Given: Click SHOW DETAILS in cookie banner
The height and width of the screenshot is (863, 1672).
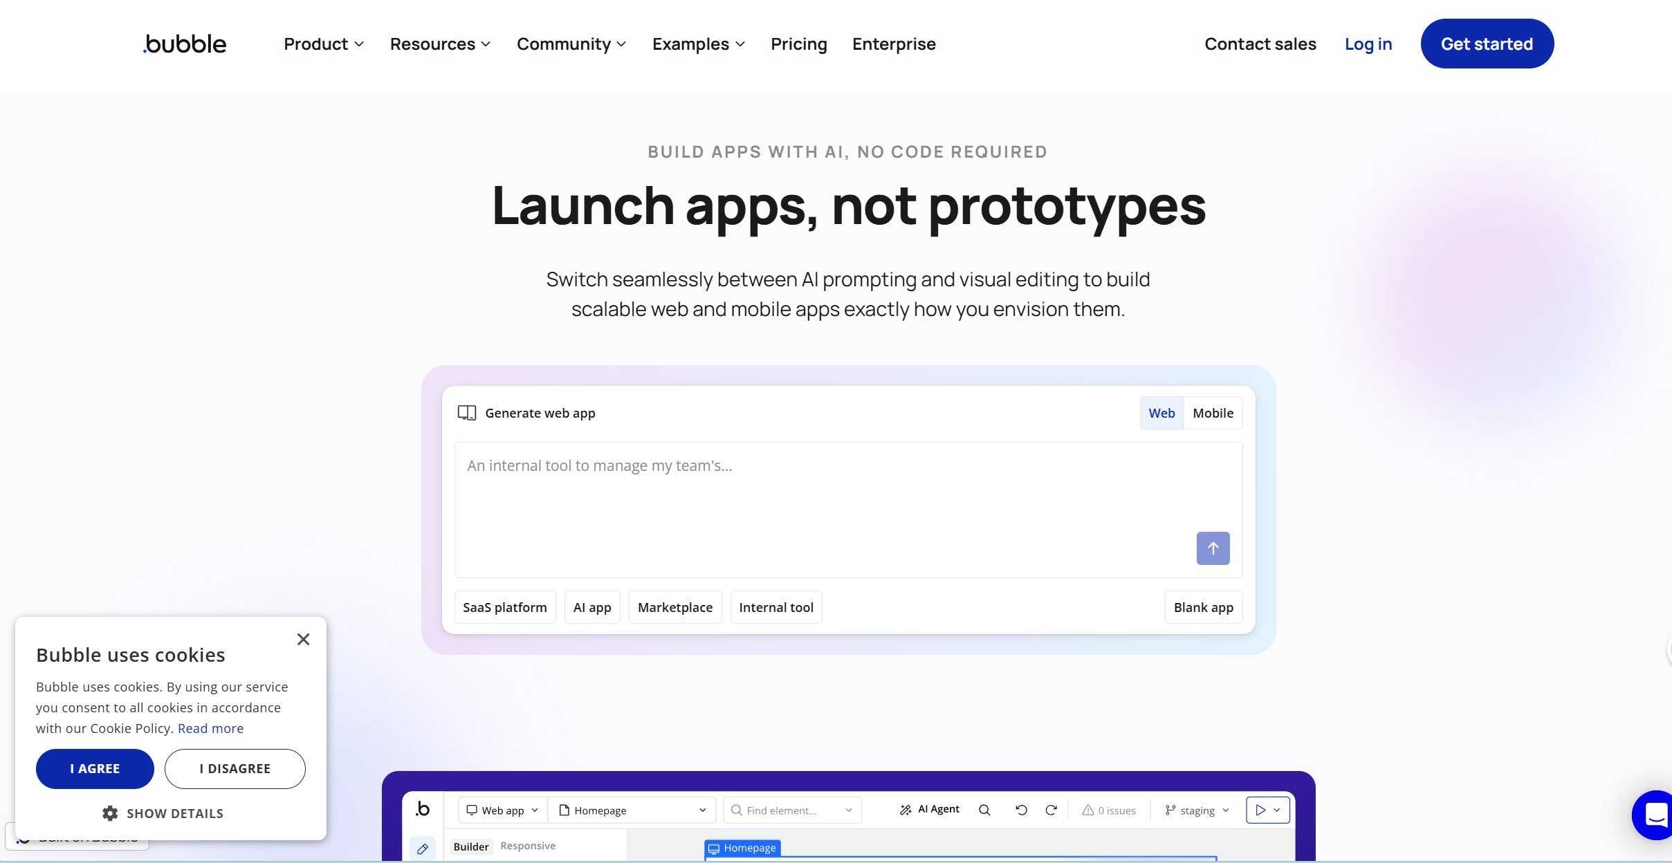Looking at the screenshot, I should coord(174,813).
